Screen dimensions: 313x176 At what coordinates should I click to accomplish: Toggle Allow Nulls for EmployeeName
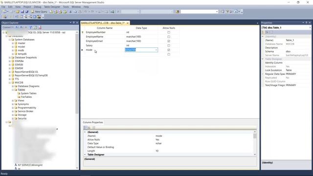pyautogui.click(x=169, y=37)
